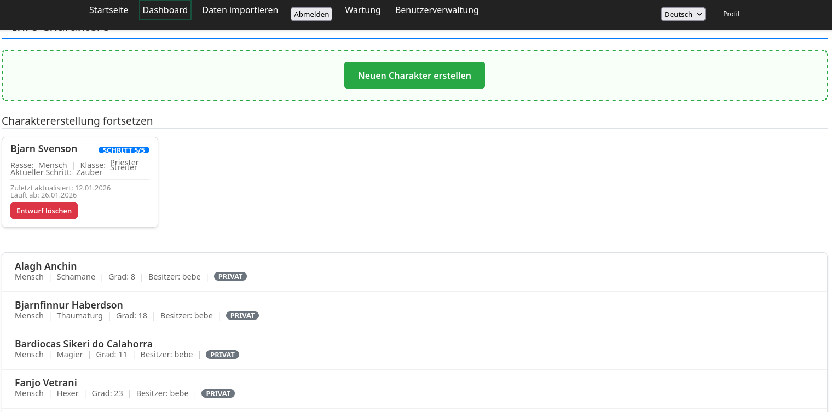Click PRIVAT badge on Alagh Anchin
This screenshot has width=832, height=412.
point(230,277)
